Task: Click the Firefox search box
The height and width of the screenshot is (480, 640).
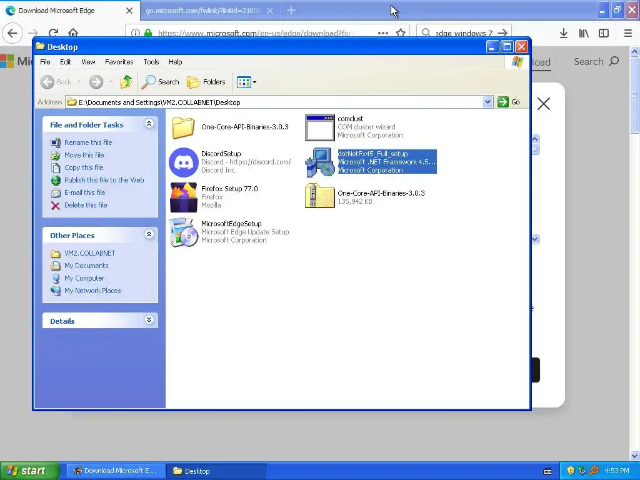Action: point(463,33)
